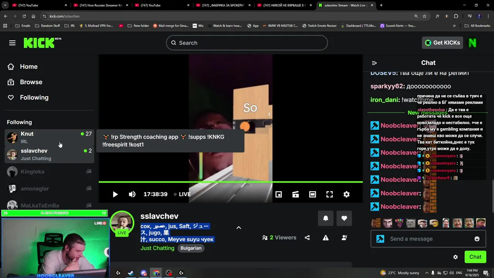The image size is (494, 278).
Task: Switch to 'НИКОЙ НЕ ВЯРВАШЕ' tab
Action: [x=285, y=5]
